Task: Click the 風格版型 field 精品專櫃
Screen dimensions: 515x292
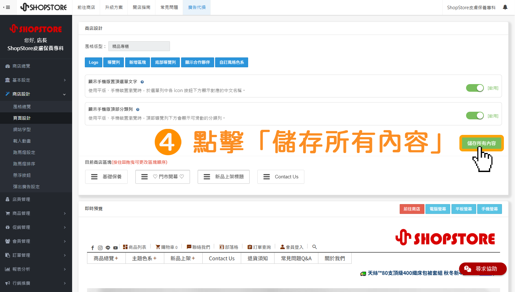Action: 139,46
